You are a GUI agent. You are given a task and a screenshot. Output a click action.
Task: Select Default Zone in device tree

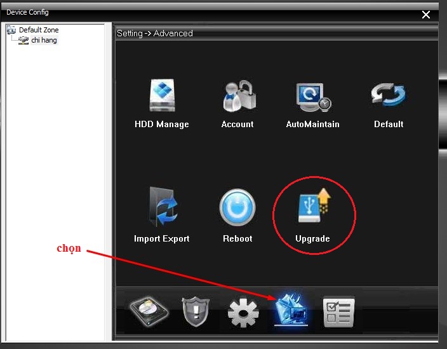point(39,30)
